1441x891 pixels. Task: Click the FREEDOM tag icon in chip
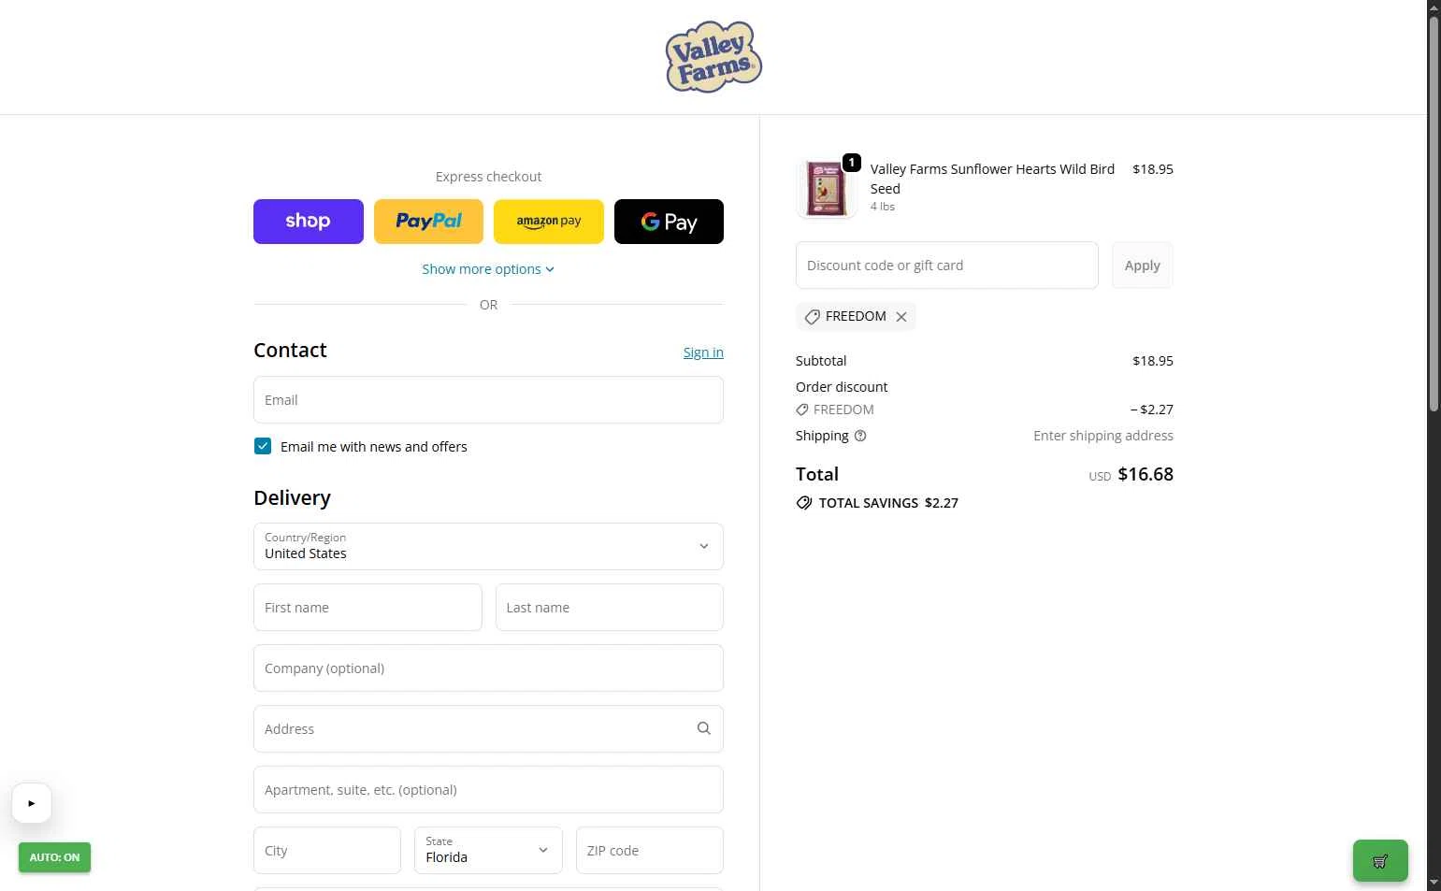point(812,317)
